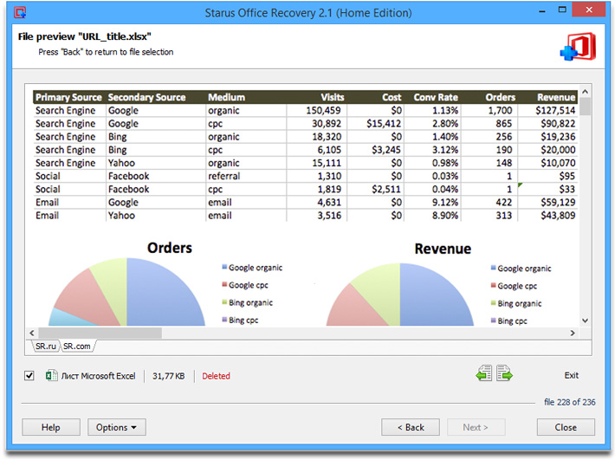Select the revenue cell $20,000
615x460 pixels.
coord(547,150)
